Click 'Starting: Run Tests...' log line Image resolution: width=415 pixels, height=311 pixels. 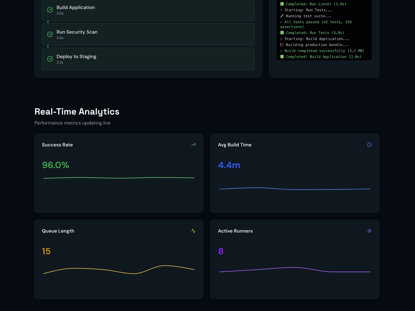click(x=306, y=10)
